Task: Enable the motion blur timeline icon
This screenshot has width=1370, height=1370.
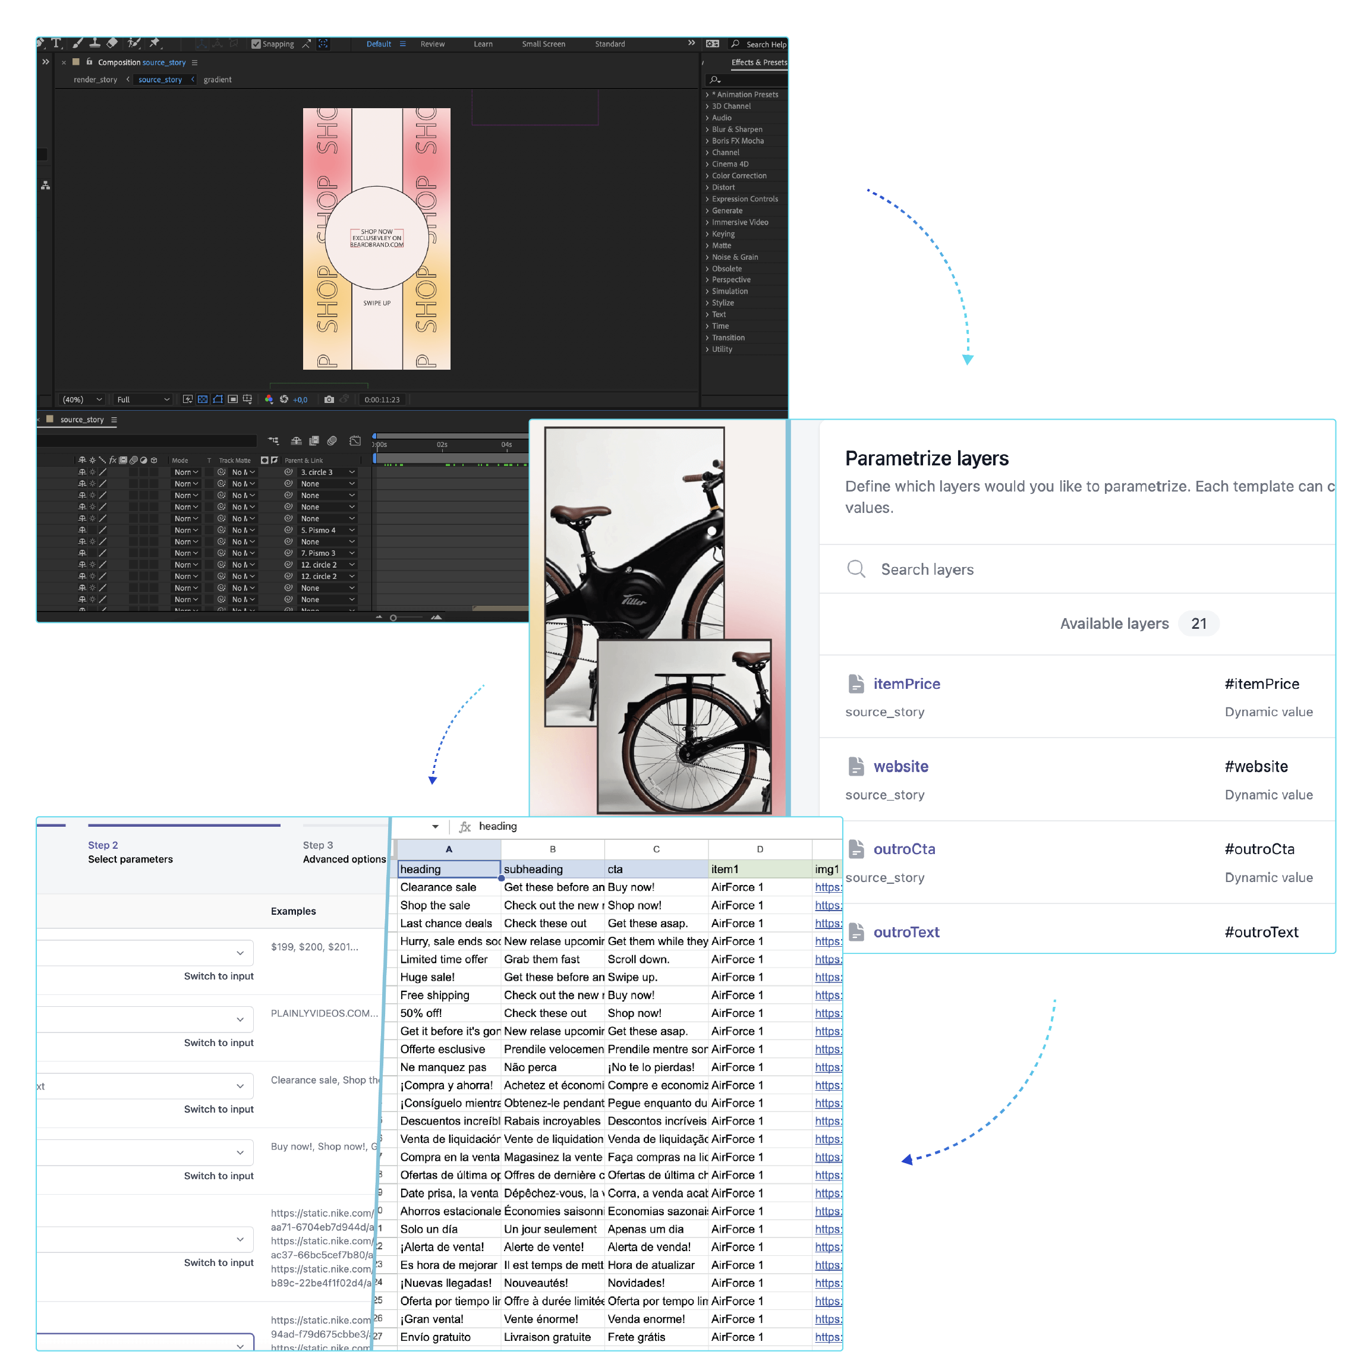Action: [332, 441]
